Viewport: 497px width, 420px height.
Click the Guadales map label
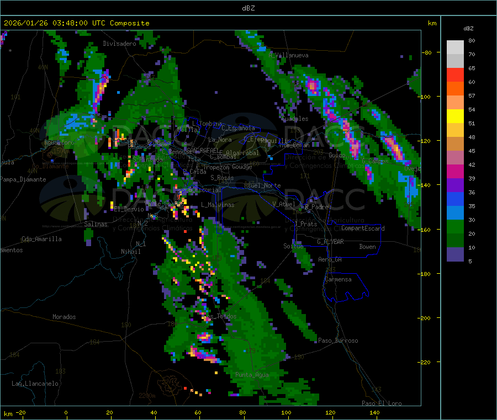pos(295,119)
